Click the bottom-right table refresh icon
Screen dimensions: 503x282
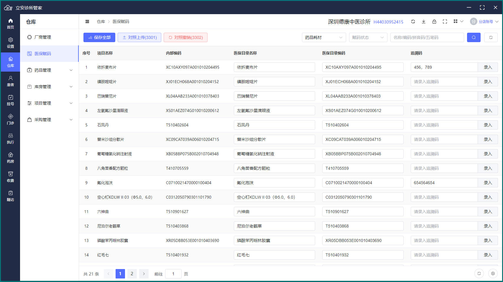click(x=479, y=273)
